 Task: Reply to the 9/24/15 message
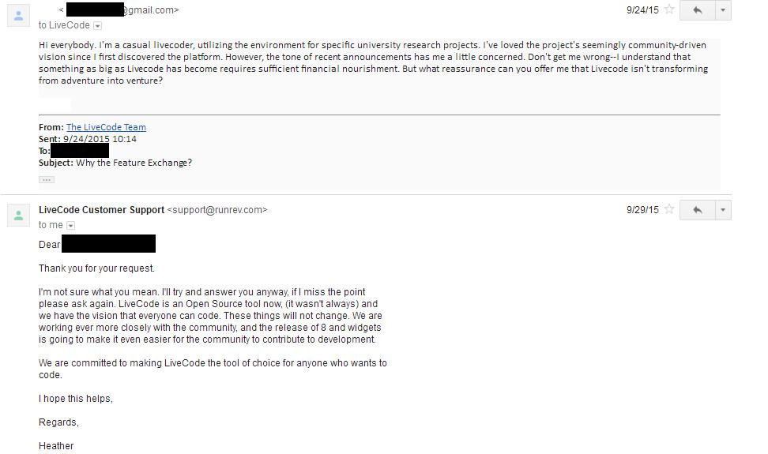[x=697, y=9]
